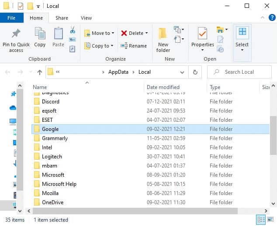The width and height of the screenshot is (277, 226).
Task: Click the Discord folder icon
Action: [x=37, y=102]
